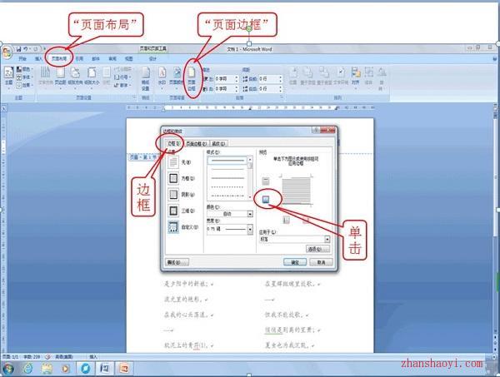The width and height of the screenshot is (500, 377).
Task: Toggle the top border preview button
Action: [x=266, y=181]
